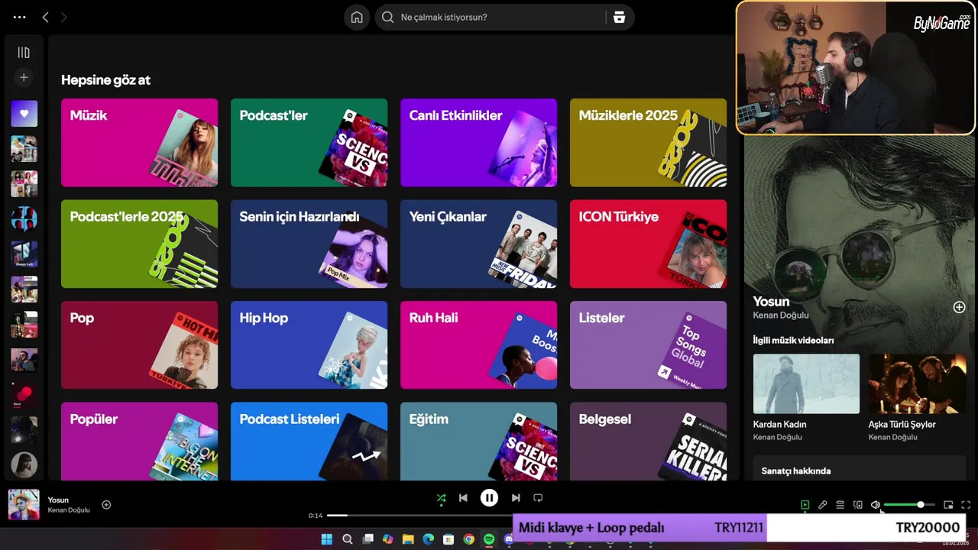Image resolution: width=978 pixels, height=550 pixels.
Task: Open Google Chrome from the taskbar
Action: point(468,539)
